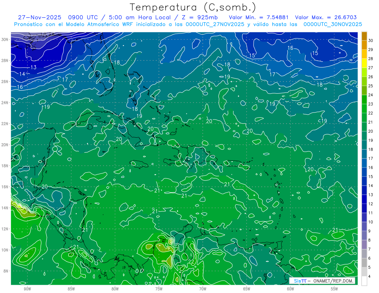This screenshot has height=293, width=379.
Task: Click the "14" contour label on the map
Action: (x=22, y=74)
